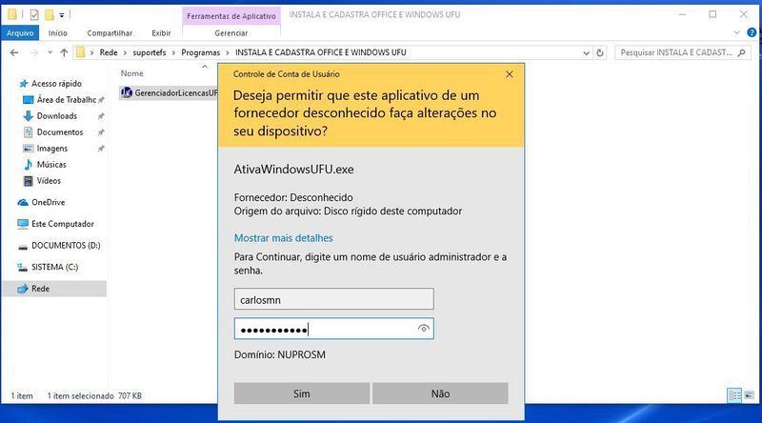This screenshot has height=423, width=762.
Task: Go forward with the forward arrow
Action: tap(34, 52)
